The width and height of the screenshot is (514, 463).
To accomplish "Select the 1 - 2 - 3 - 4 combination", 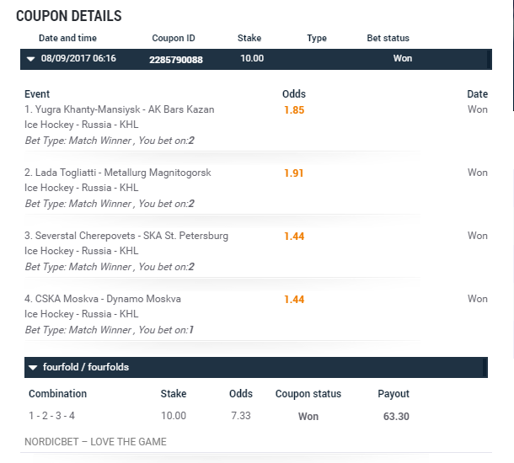I will click(52, 416).
